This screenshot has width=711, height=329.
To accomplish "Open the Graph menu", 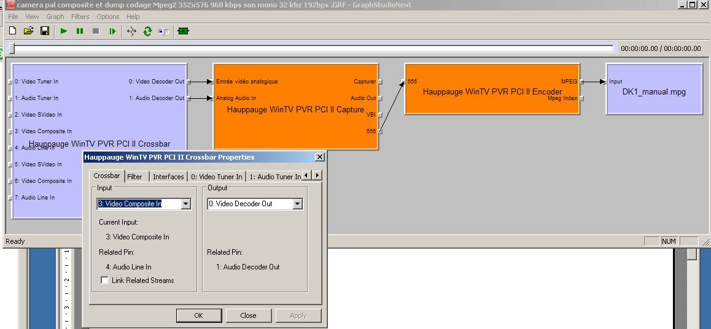I will (55, 17).
